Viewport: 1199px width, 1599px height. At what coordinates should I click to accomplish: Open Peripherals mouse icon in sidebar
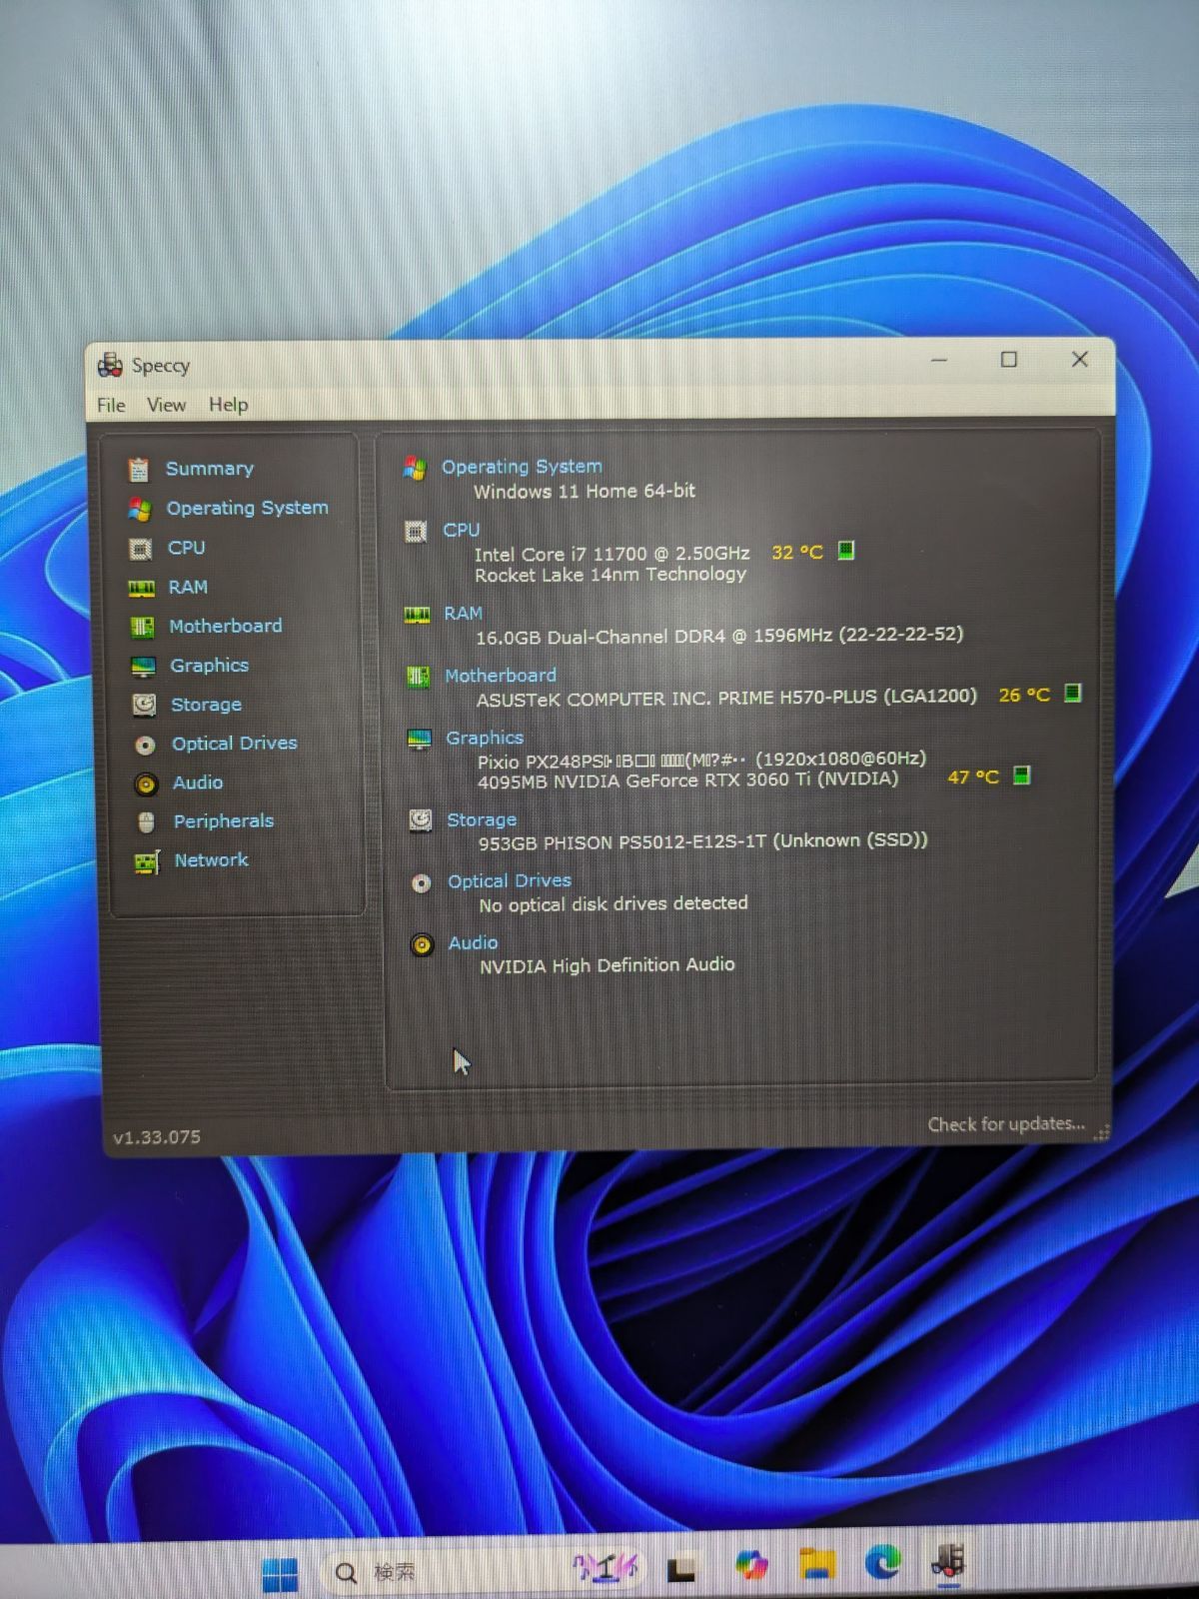click(147, 822)
